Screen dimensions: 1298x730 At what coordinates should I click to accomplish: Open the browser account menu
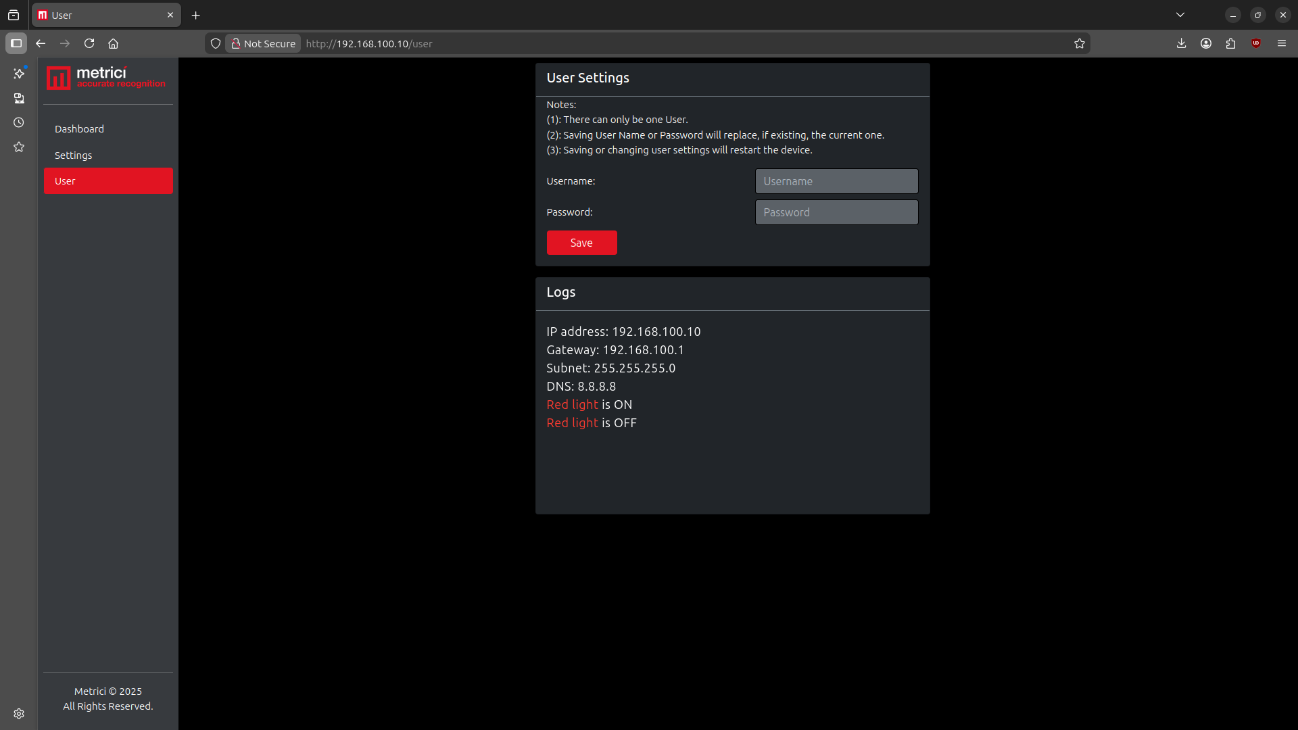[1206, 43]
